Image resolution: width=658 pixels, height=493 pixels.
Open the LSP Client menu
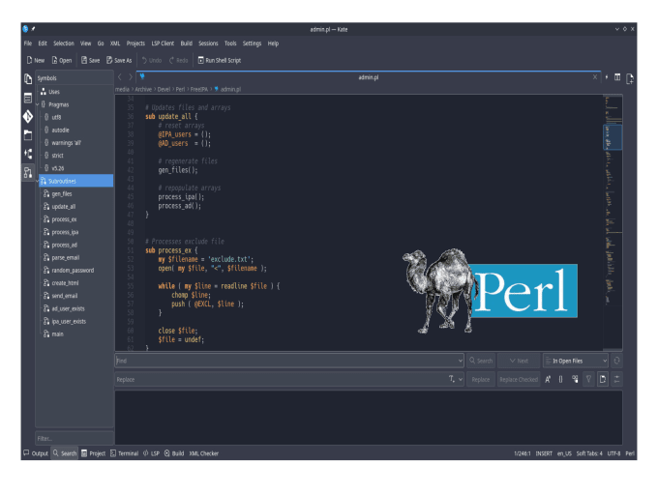[x=163, y=43]
